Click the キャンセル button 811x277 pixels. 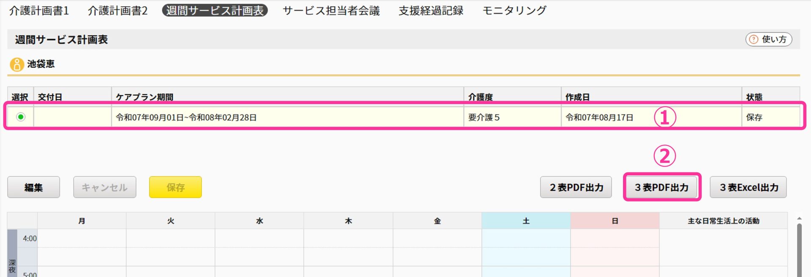point(104,187)
